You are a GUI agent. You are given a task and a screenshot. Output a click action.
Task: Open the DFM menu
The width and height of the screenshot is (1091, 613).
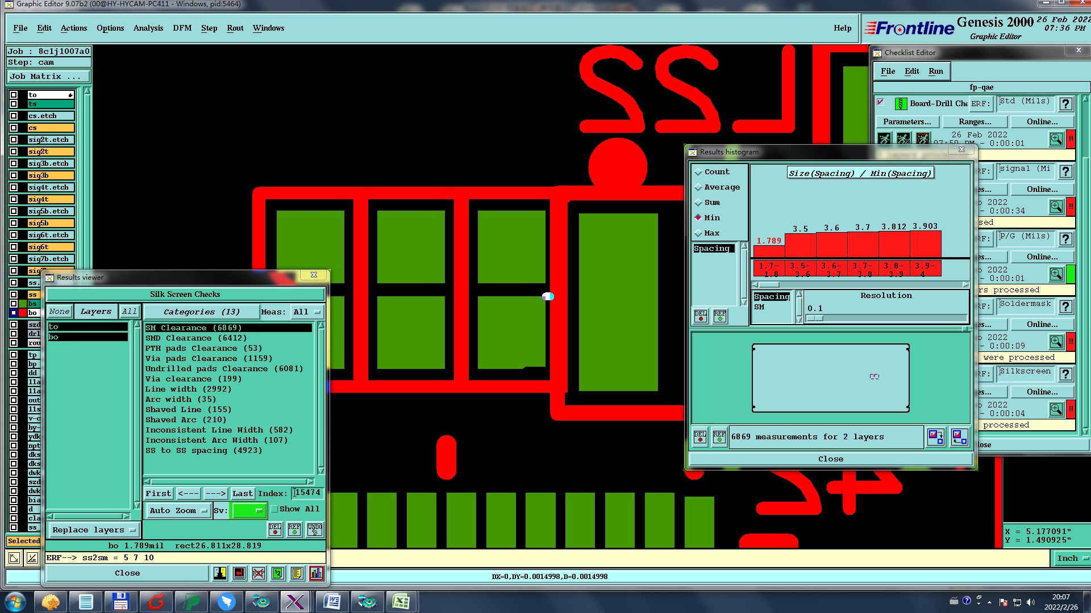(x=182, y=28)
